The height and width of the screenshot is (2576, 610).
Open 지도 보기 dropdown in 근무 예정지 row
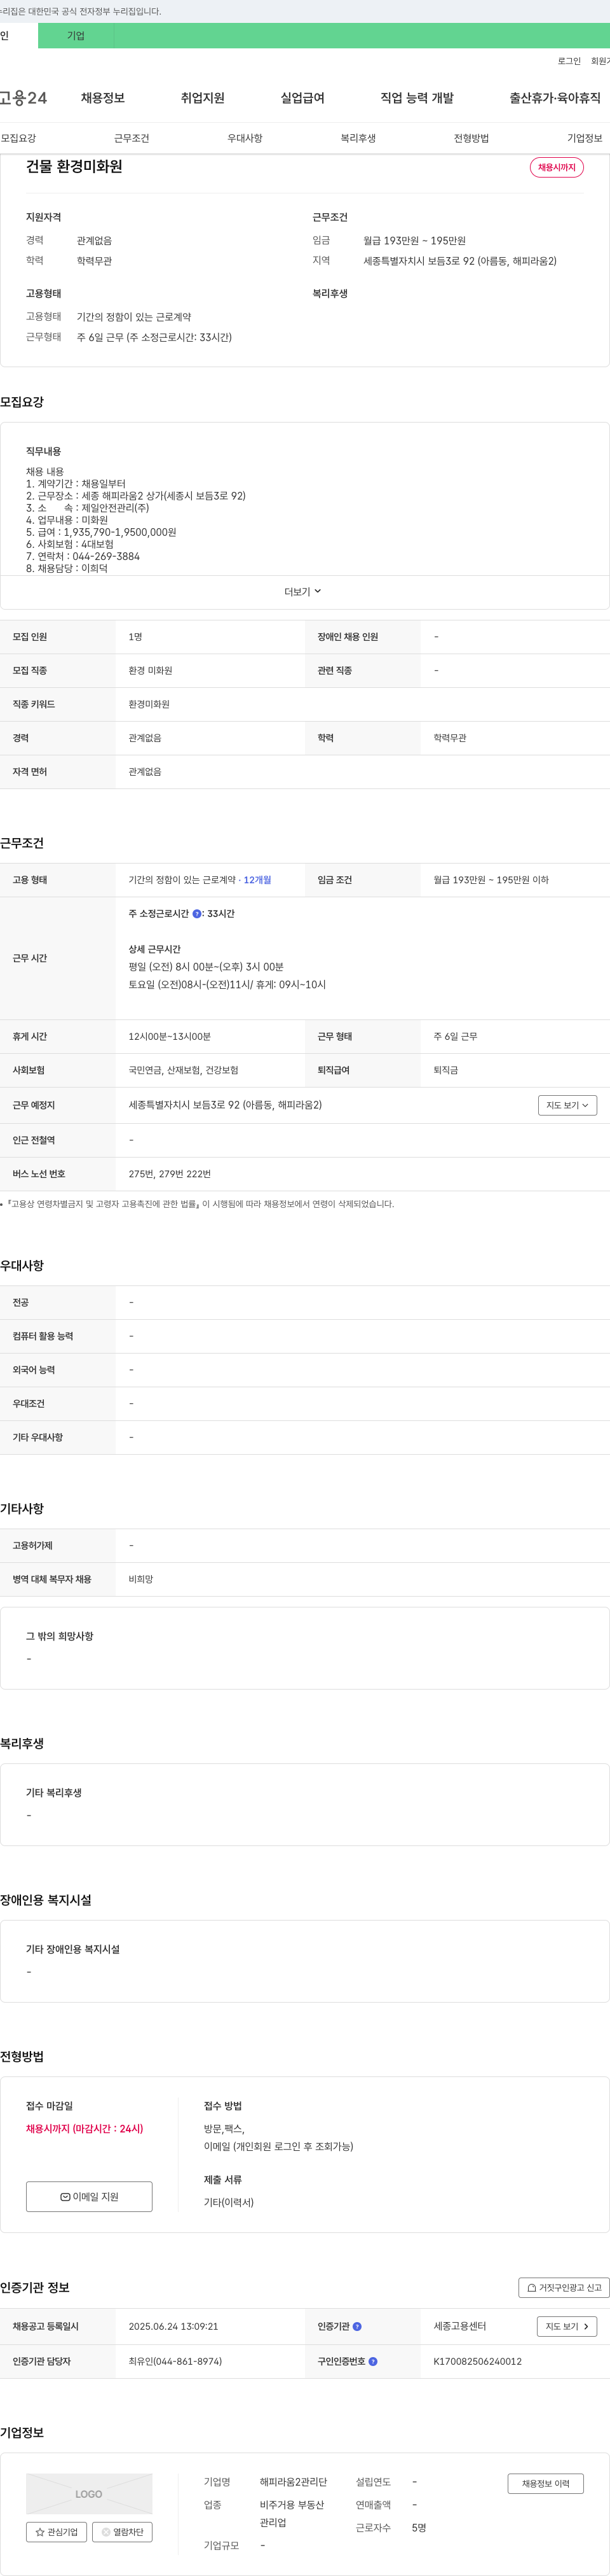pyautogui.click(x=567, y=1105)
